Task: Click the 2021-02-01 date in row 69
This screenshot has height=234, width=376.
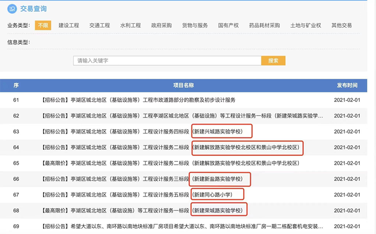Action: (347, 227)
